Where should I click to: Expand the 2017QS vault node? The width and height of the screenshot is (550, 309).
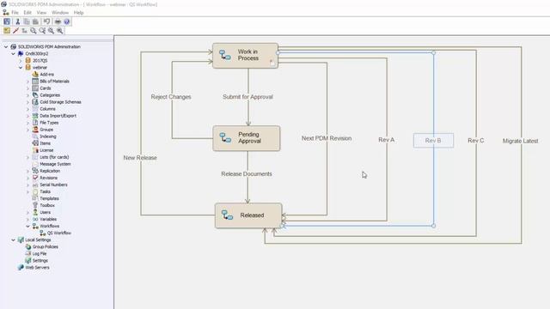coord(21,61)
